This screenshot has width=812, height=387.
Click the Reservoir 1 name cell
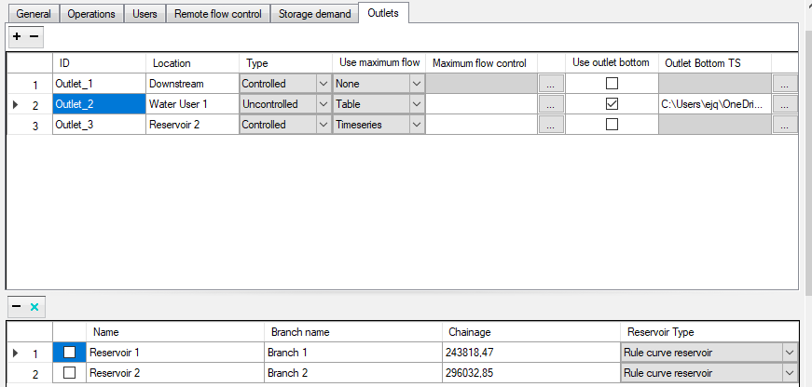click(x=175, y=353)
